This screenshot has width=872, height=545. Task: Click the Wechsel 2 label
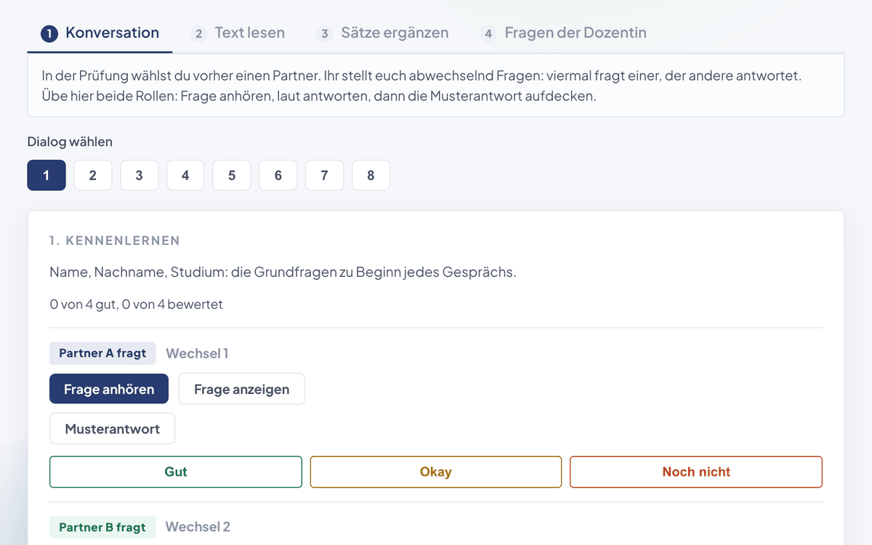click(x=198, y=527)
